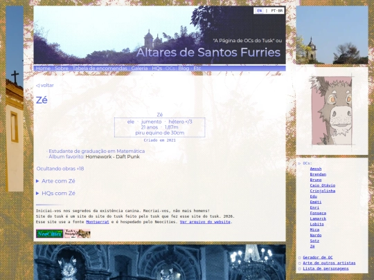Click the NeoCities badge icon
This screenshot has height=280, width=374.
[50, 234]
